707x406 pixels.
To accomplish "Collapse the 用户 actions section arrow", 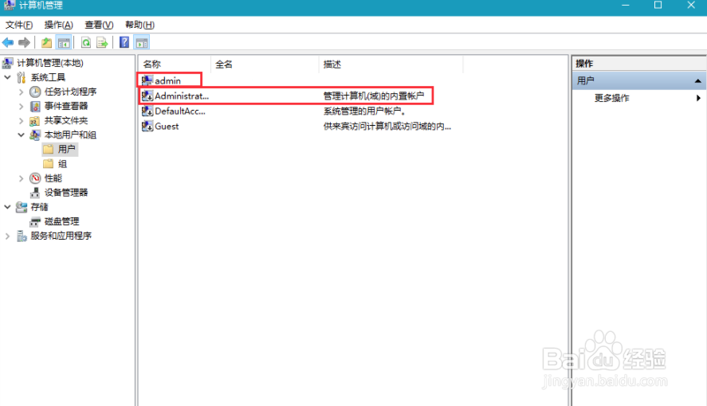I will pyautogui.click(x=697, y=81).
